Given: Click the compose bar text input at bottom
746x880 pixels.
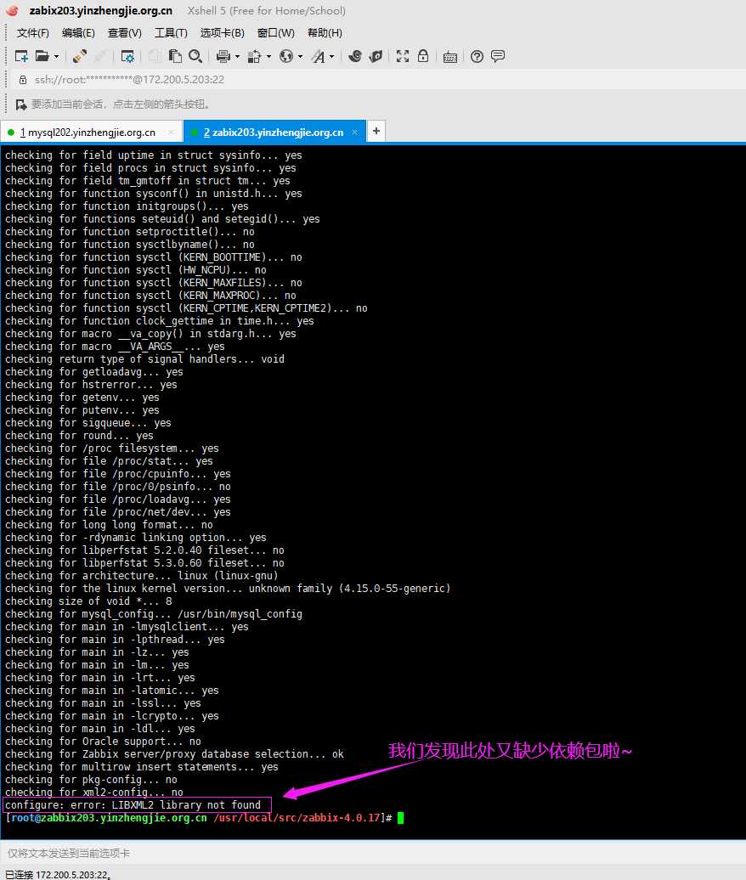Looking at the screenshot, I should tap(373, 853).
